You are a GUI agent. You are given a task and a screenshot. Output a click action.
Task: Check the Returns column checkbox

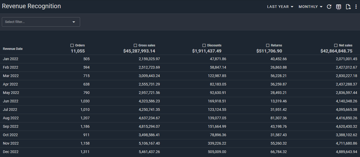point(268,45)
